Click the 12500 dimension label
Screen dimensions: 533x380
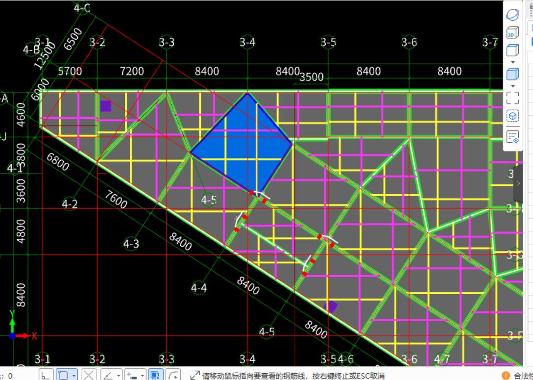pyautogui.click(x=45, y=55)
